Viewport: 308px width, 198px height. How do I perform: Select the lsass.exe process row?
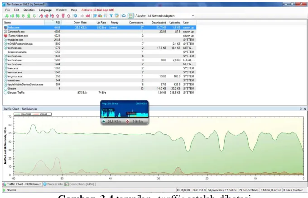coord(100,68)
